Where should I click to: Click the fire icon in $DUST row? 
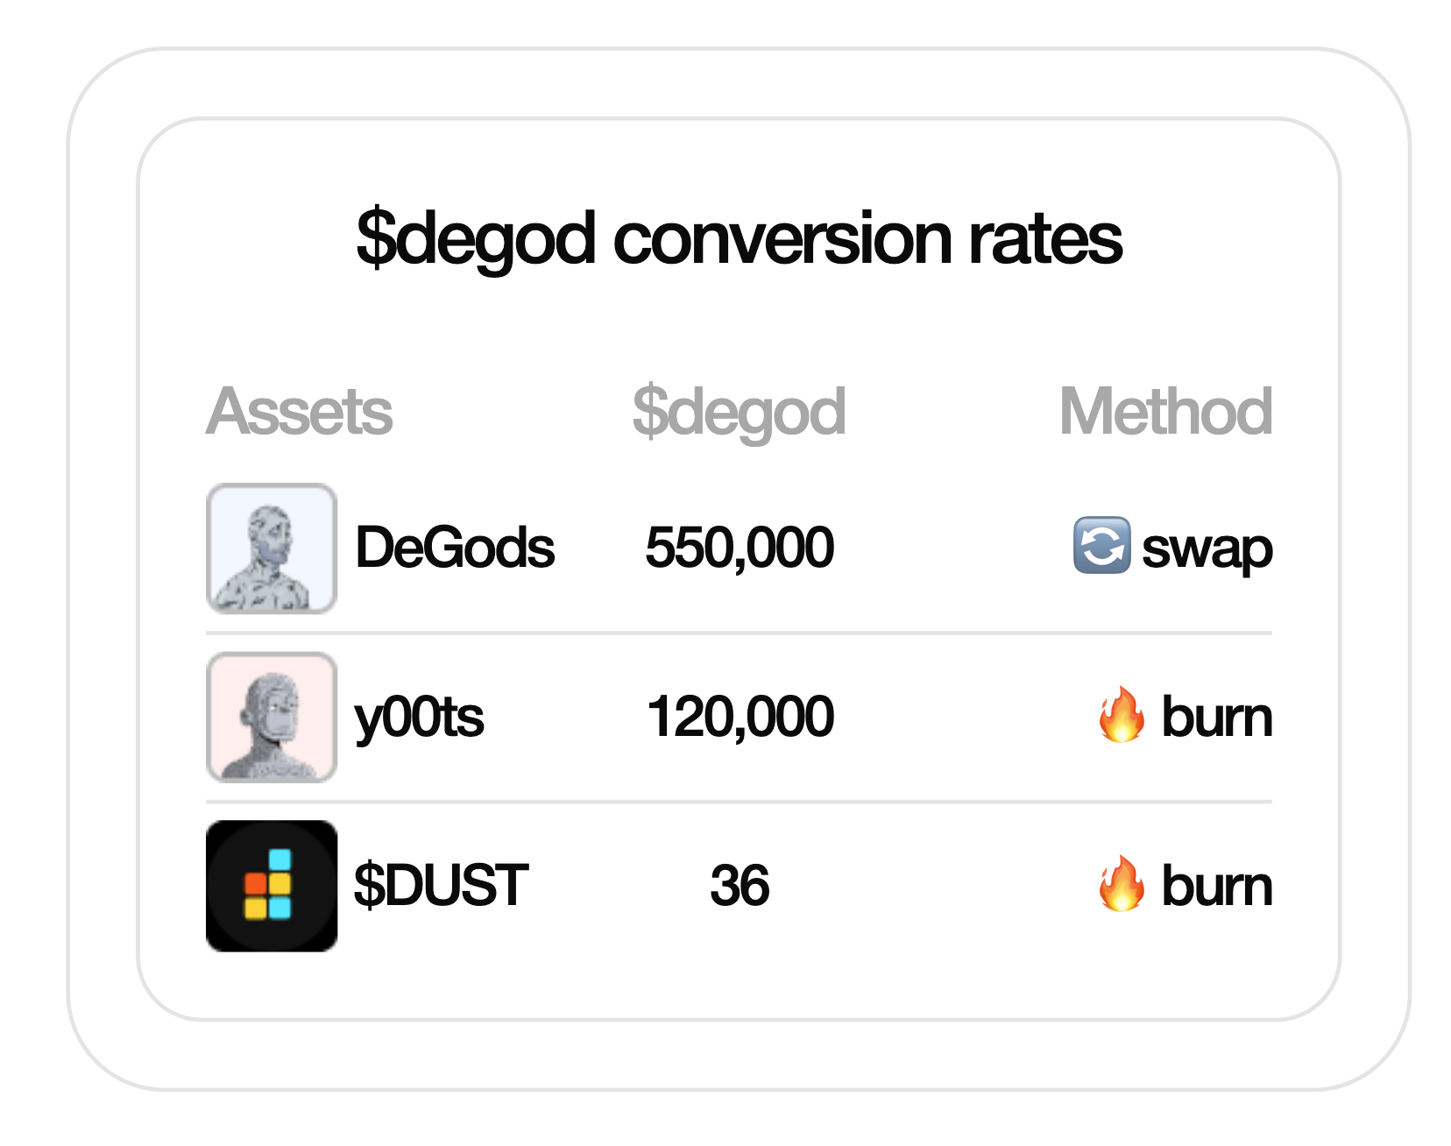(x=1122, y=884)
